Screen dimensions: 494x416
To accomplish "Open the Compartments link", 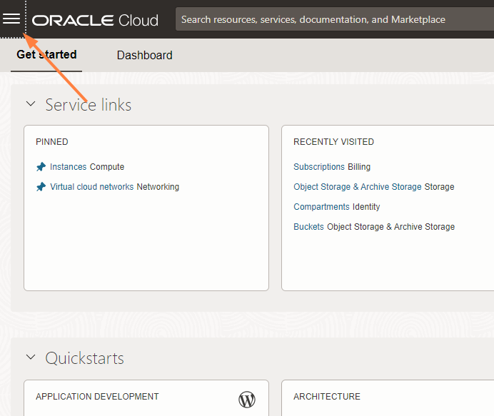I will click(321, 207).
